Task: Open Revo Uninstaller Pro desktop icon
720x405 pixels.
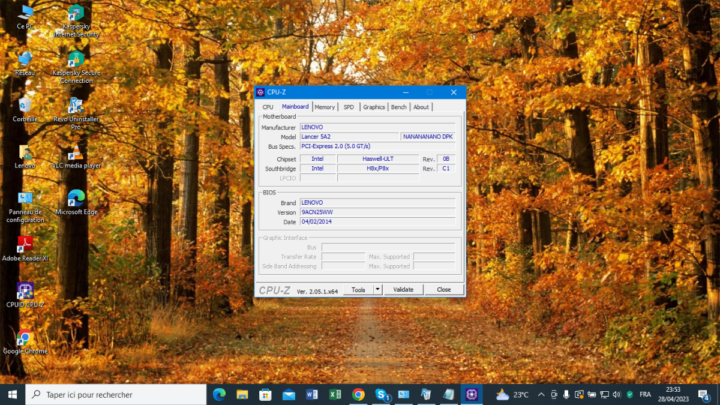Action: pyautogui.click(x=76, y=106)
